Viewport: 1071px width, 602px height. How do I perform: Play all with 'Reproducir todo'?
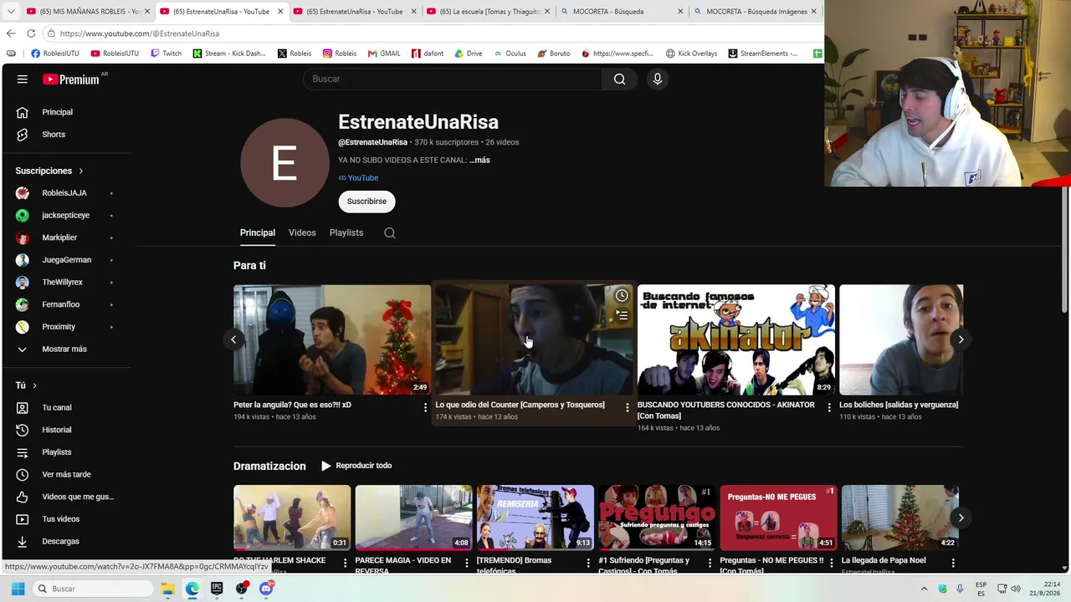pos(356,466)
